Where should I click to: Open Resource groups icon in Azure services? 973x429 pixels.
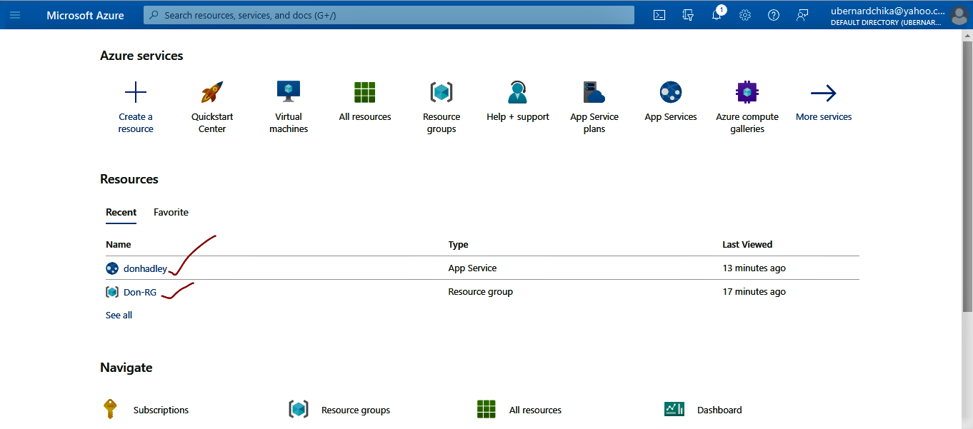441,92
